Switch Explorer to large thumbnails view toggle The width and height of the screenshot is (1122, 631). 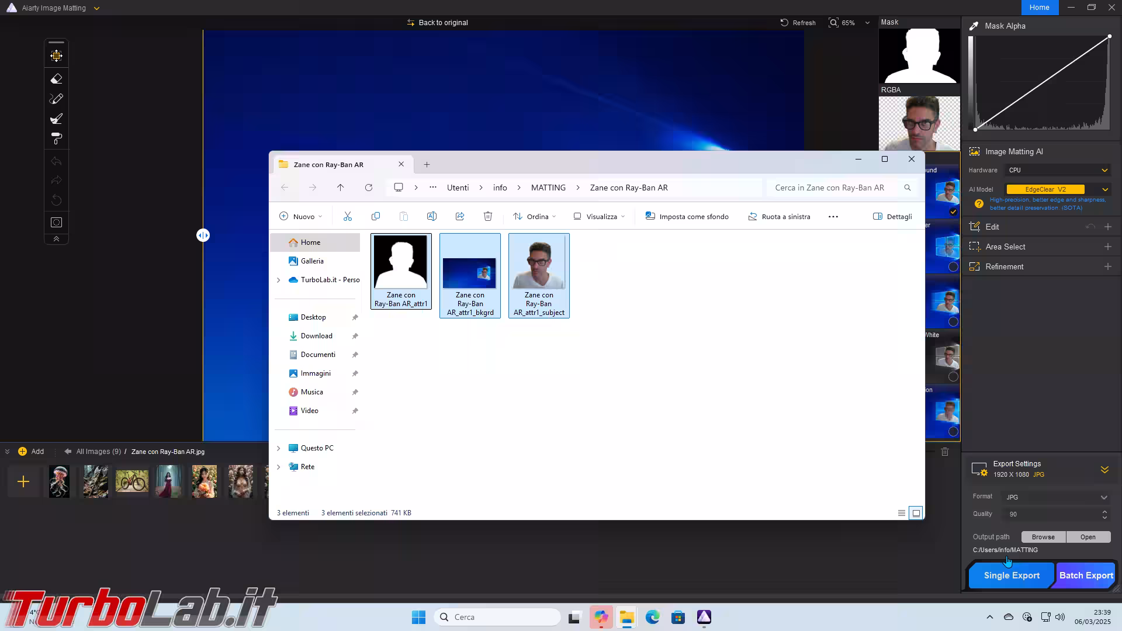916,513
